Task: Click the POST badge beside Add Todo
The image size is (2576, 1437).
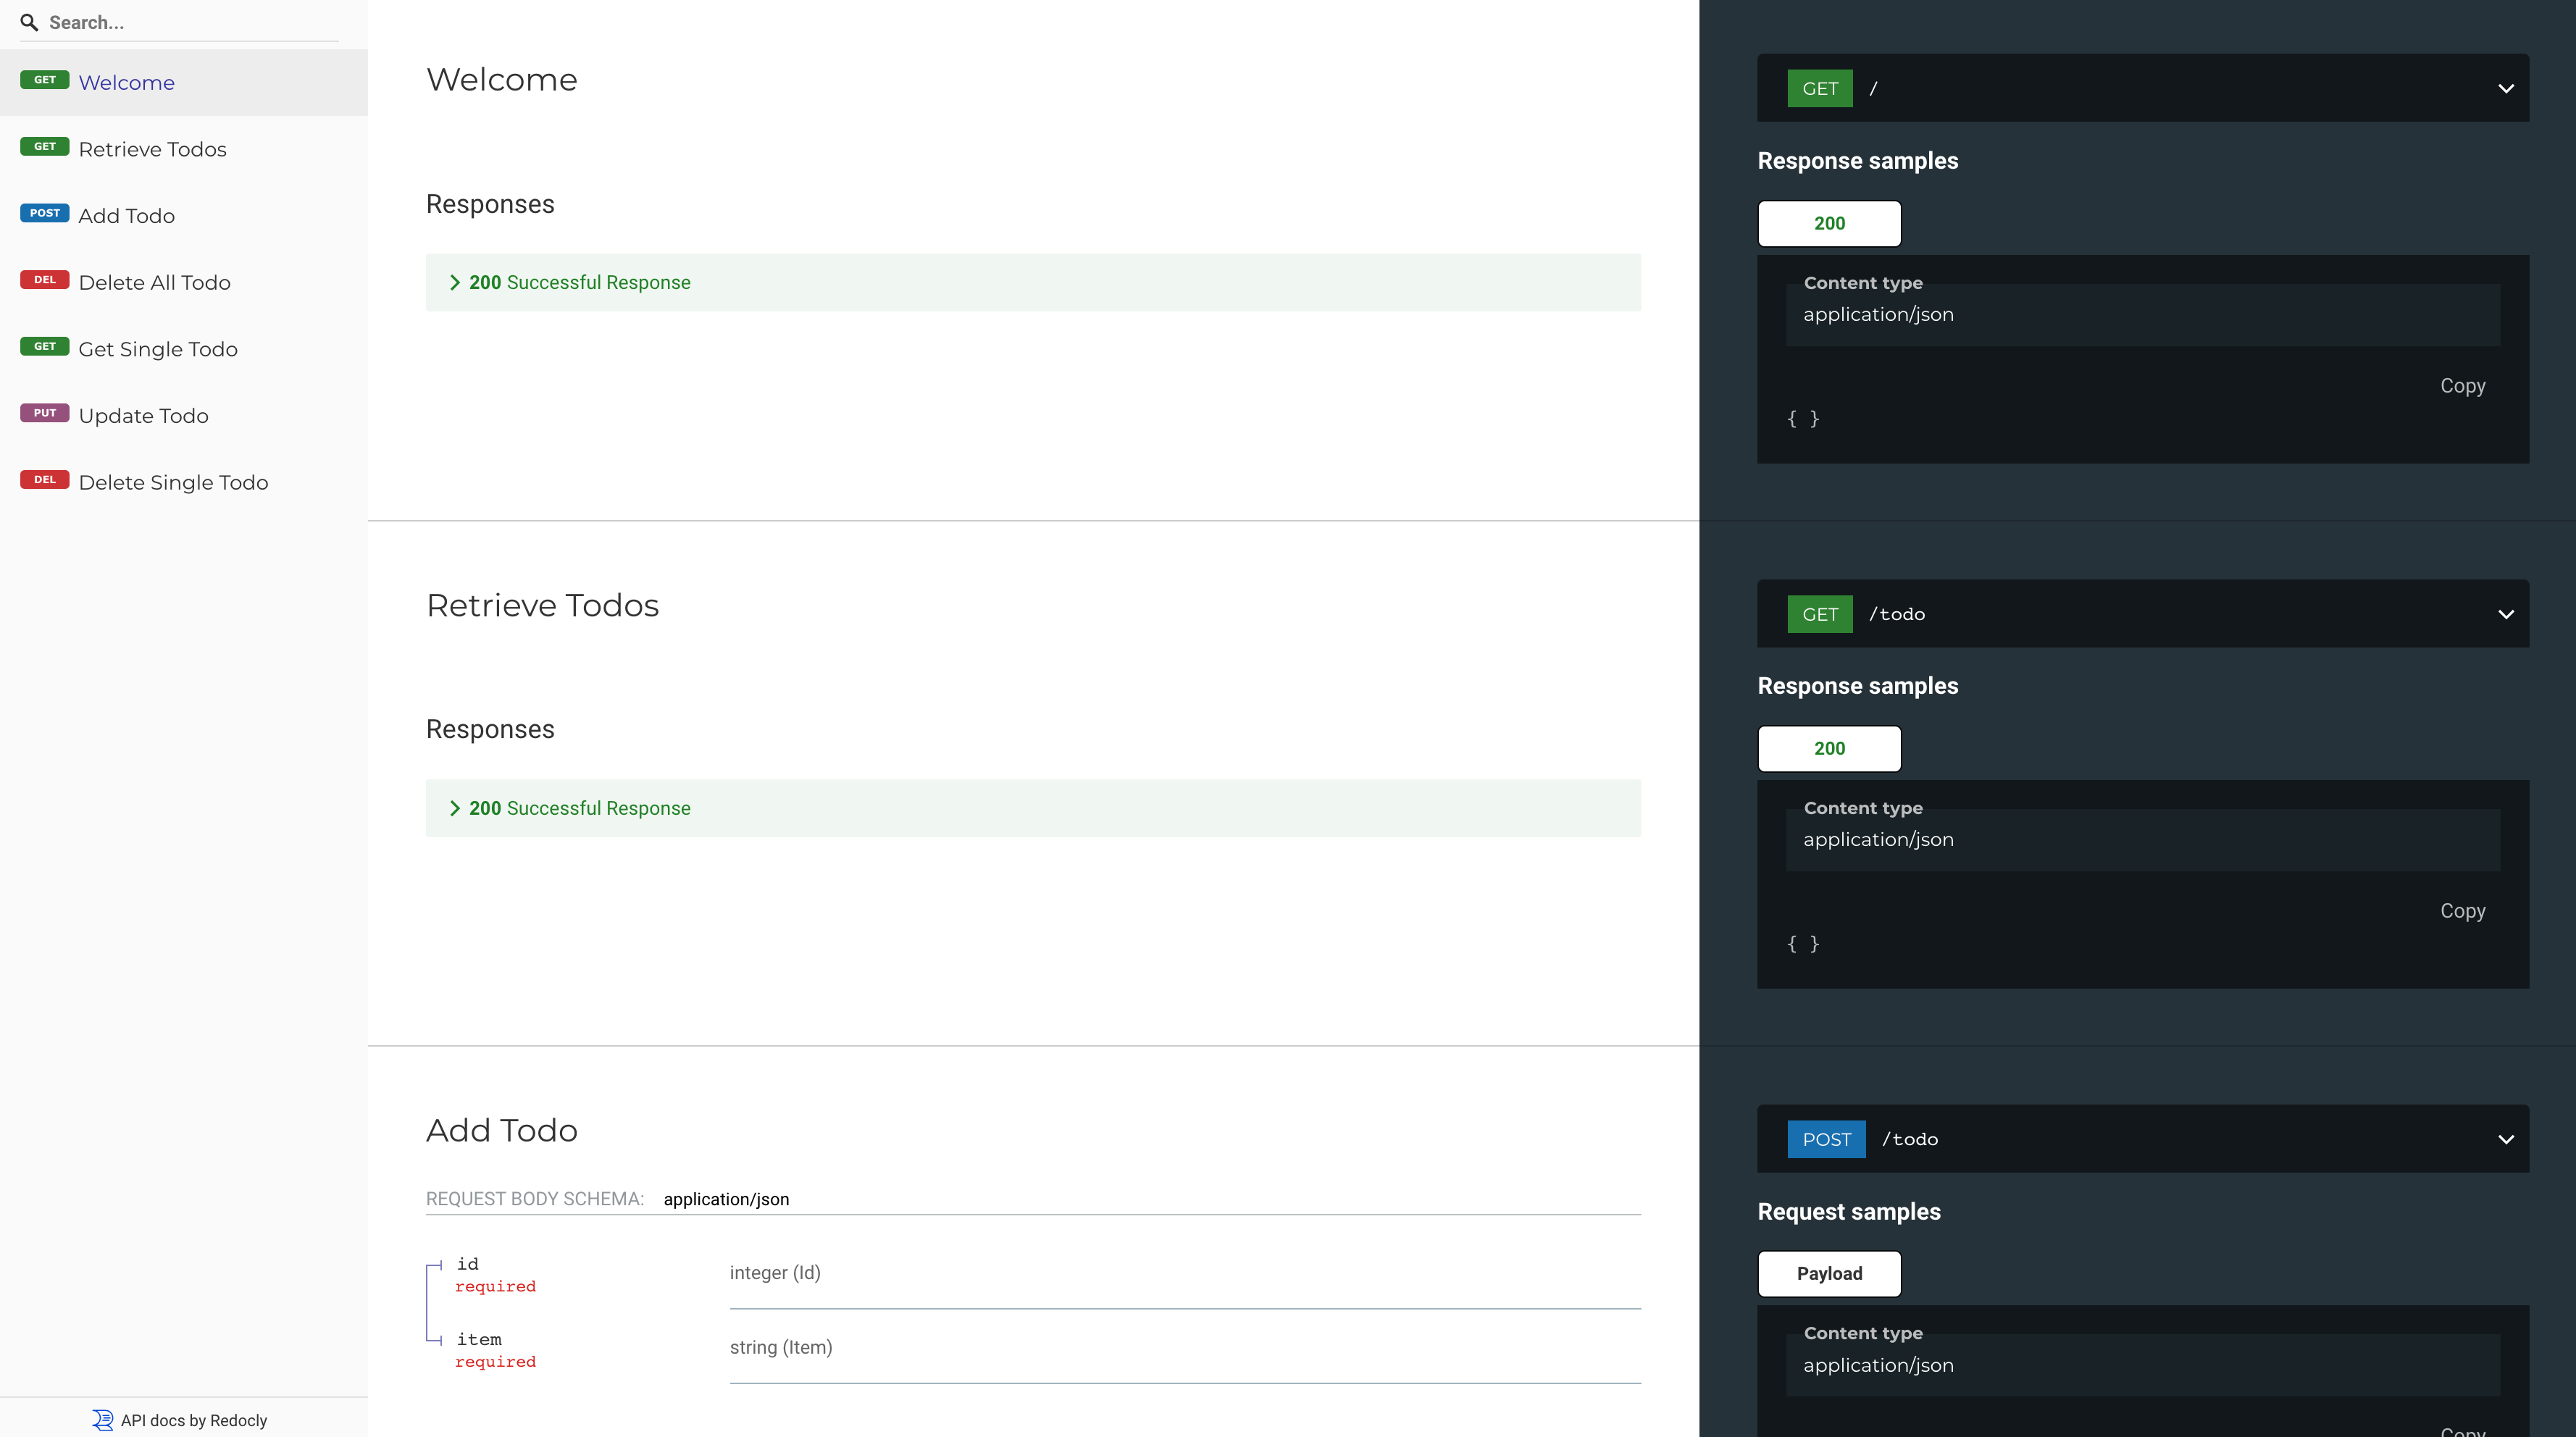Action: 44,213
